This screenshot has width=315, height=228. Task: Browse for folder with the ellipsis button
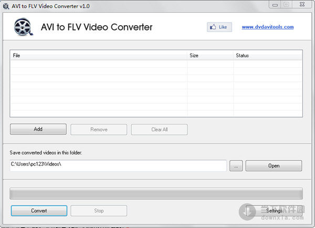coord(236,165)
